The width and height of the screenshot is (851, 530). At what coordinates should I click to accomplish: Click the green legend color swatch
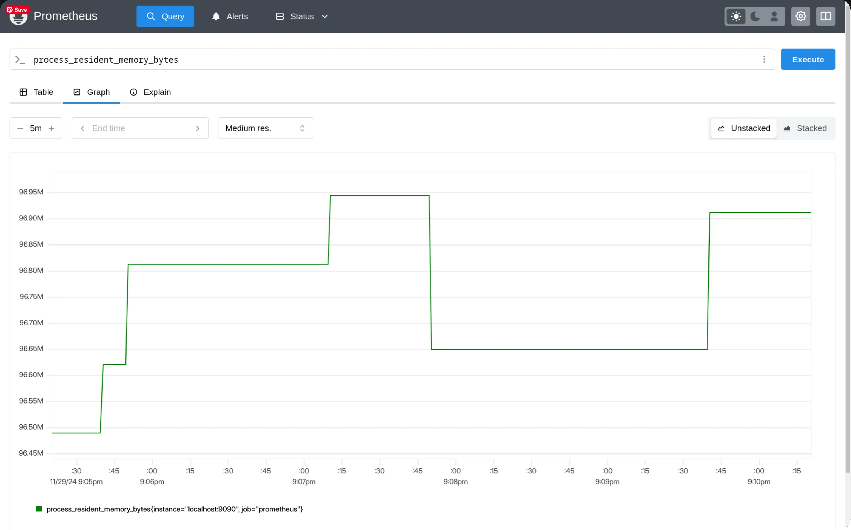39,509
